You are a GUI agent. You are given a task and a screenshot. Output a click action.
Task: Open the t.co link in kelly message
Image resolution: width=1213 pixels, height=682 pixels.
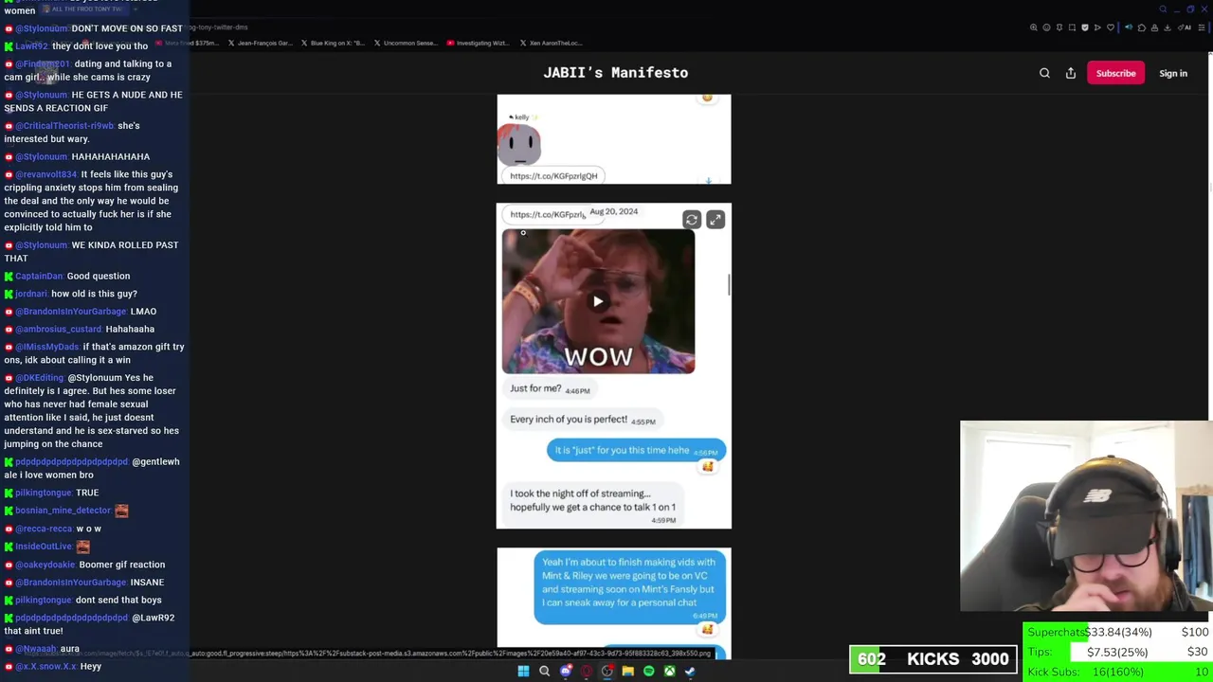coord(553,175)
